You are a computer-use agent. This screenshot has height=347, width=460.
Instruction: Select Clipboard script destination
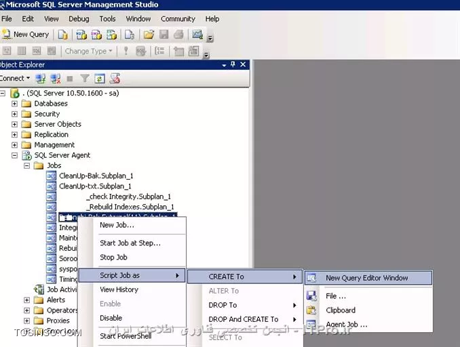368,310
